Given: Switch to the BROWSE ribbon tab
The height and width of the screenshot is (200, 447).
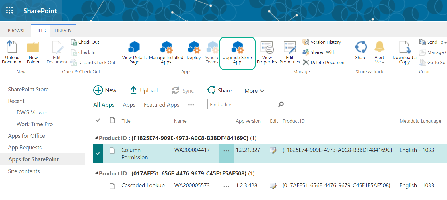Looking at the screenshot, I should (17, 31).
